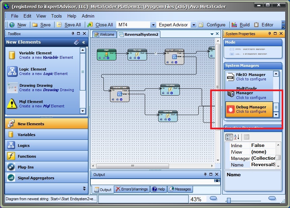Open the Tools menu
The width and height of the screenshot is (290, 208).
click(x=56, y=16)
